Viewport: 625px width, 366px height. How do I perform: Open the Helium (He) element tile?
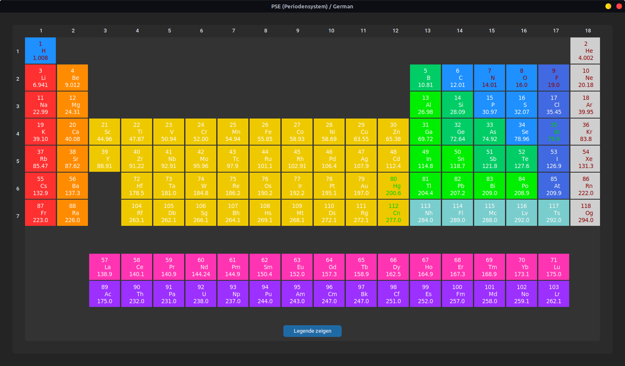point(585,51)
